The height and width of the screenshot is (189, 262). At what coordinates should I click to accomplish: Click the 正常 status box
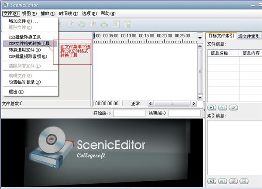coord(135,104)
